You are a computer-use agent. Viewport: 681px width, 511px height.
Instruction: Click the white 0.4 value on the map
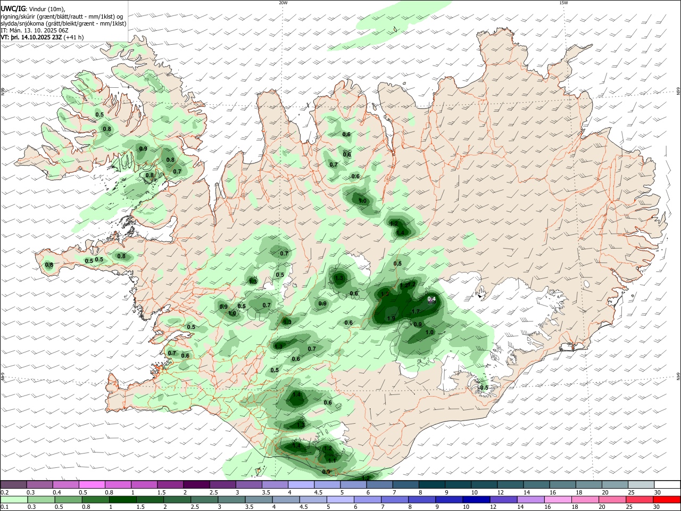[432, 299]
